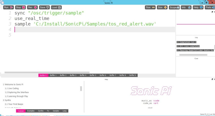Switch to the Buffer 3 tab
This screenshot has width=215, height=116.
tap(73, 75)
